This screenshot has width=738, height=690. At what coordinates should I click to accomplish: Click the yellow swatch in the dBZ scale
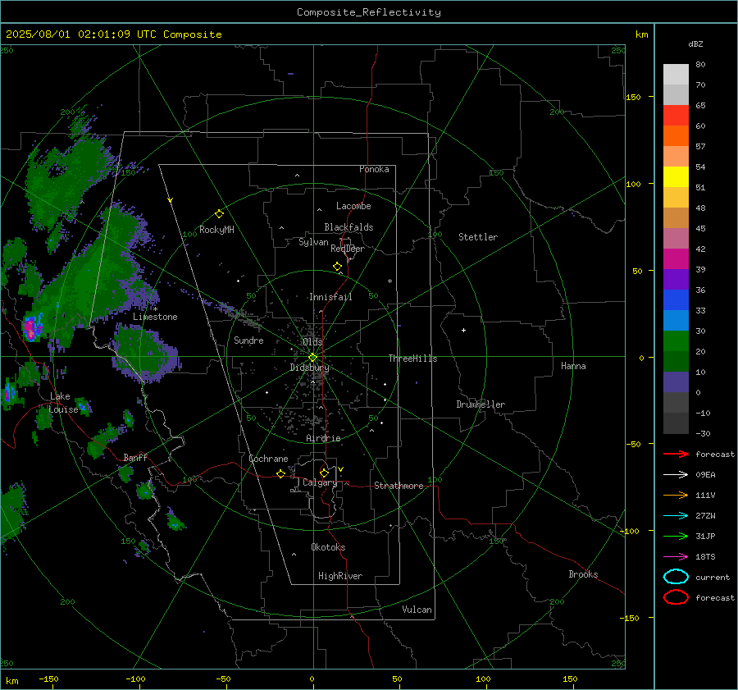click(676, 176)
